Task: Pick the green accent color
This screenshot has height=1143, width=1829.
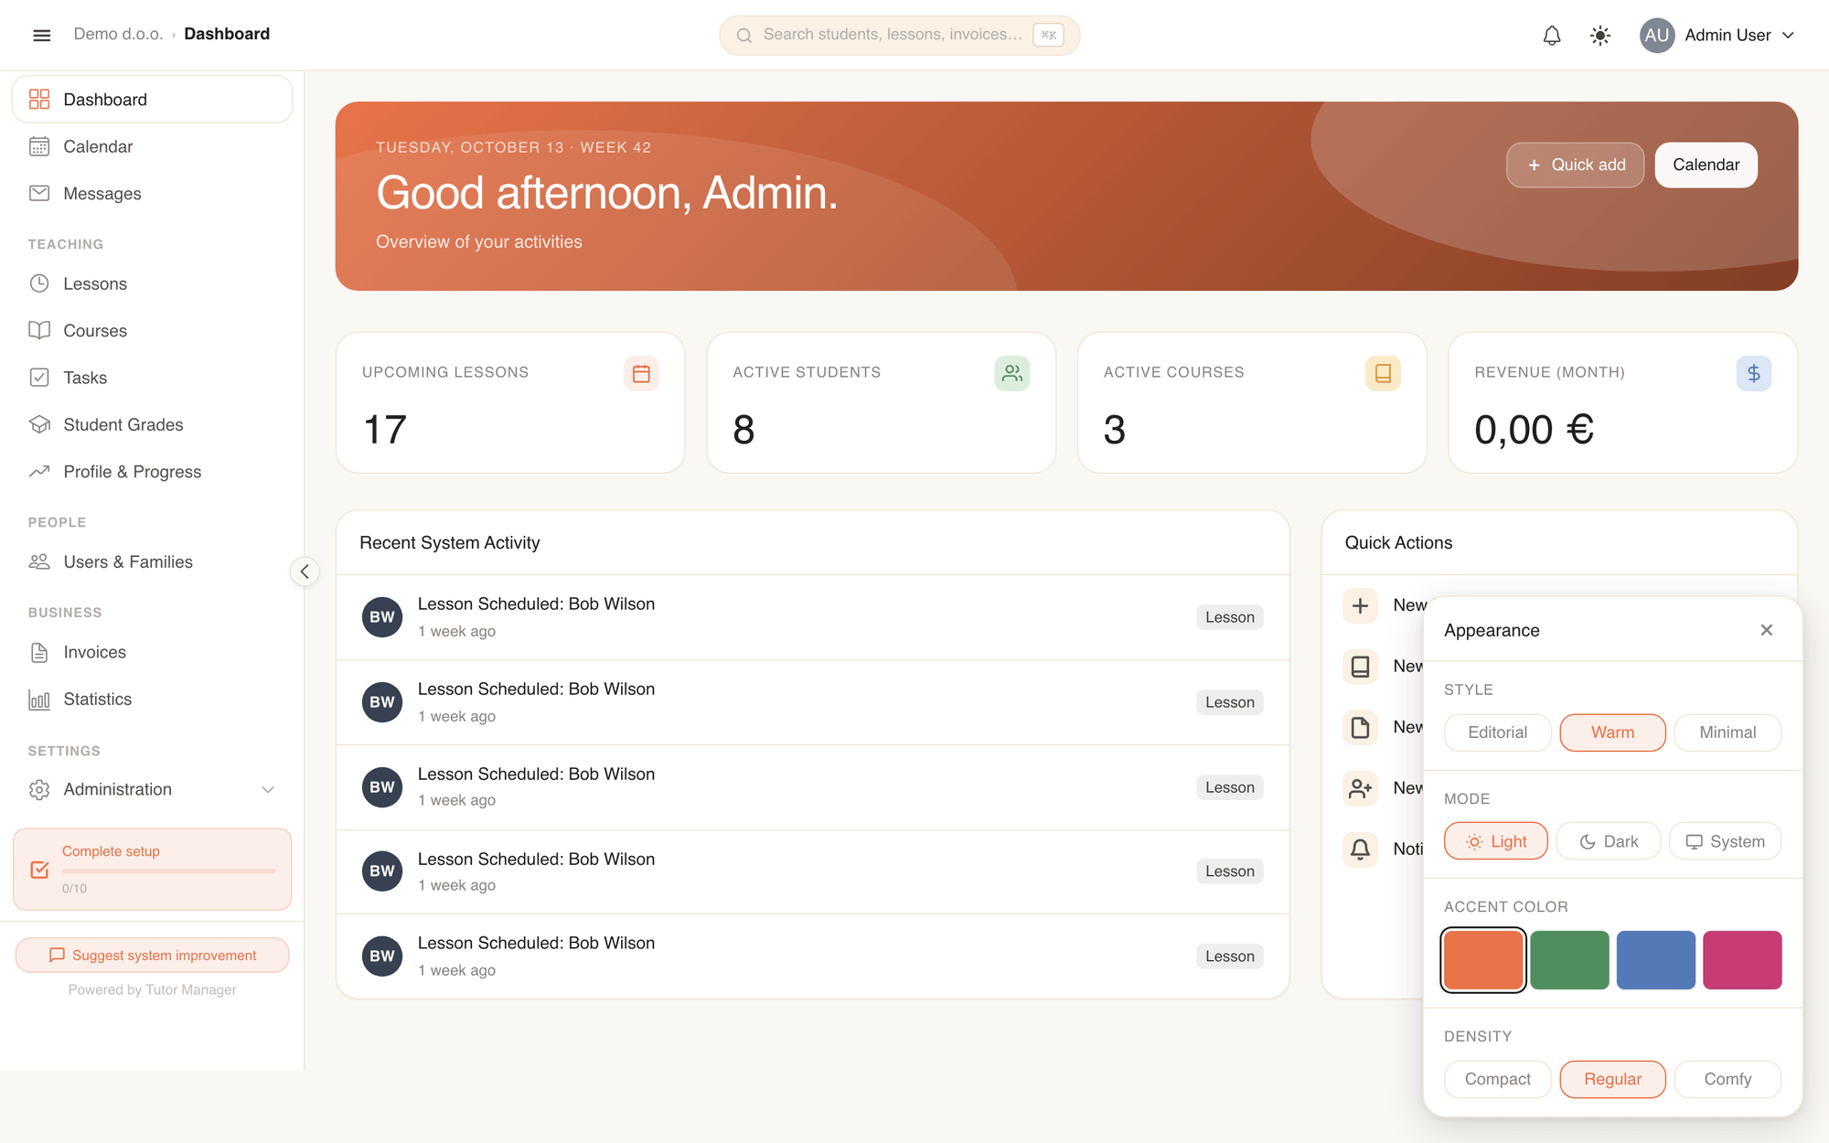Action: point(1569,960)
